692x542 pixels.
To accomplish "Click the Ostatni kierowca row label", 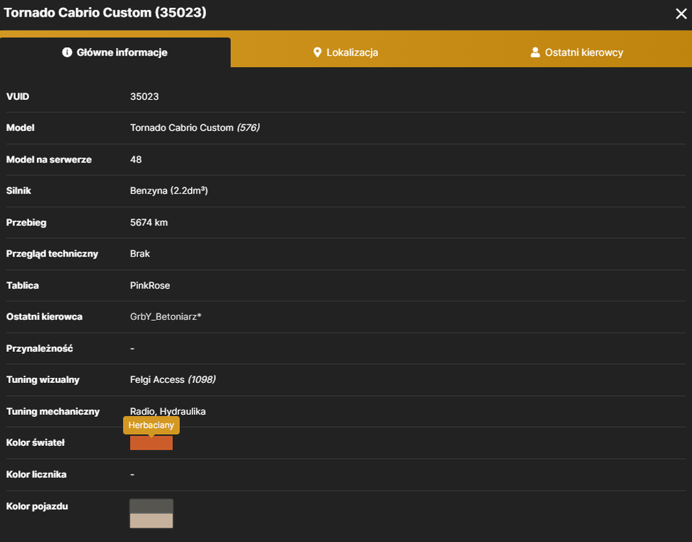I will click(x=44, y=317).
